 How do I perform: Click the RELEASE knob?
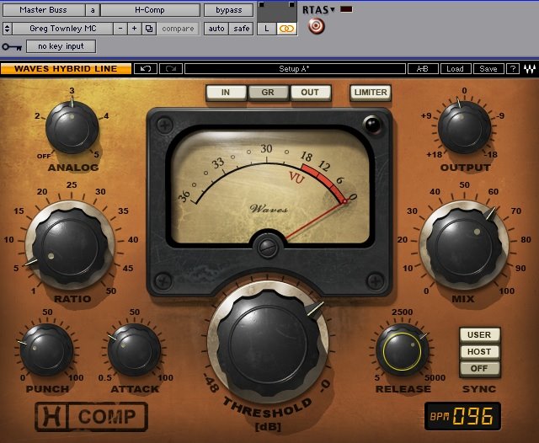coord(403,350)
